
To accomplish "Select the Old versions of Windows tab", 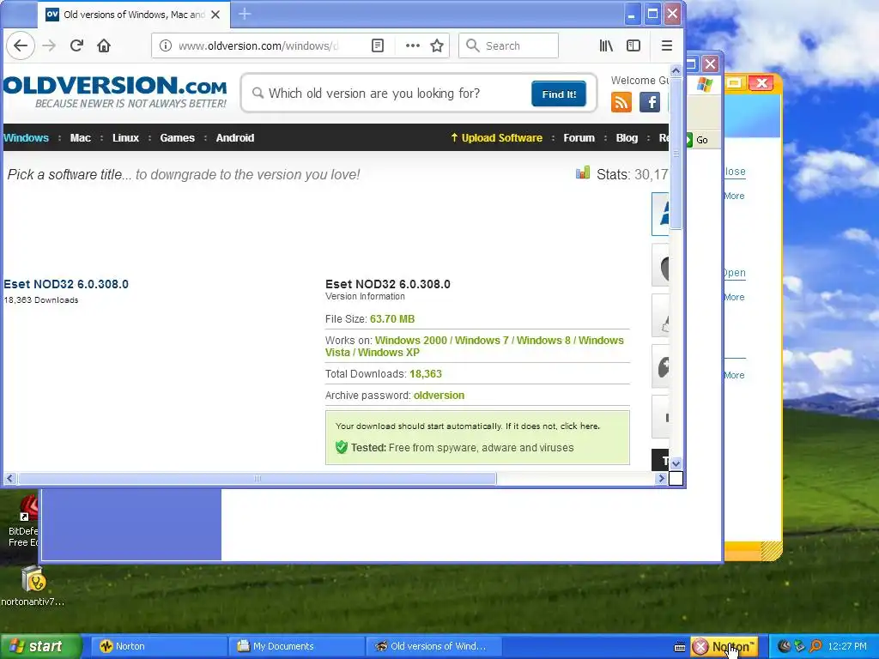I will point(134,15).
